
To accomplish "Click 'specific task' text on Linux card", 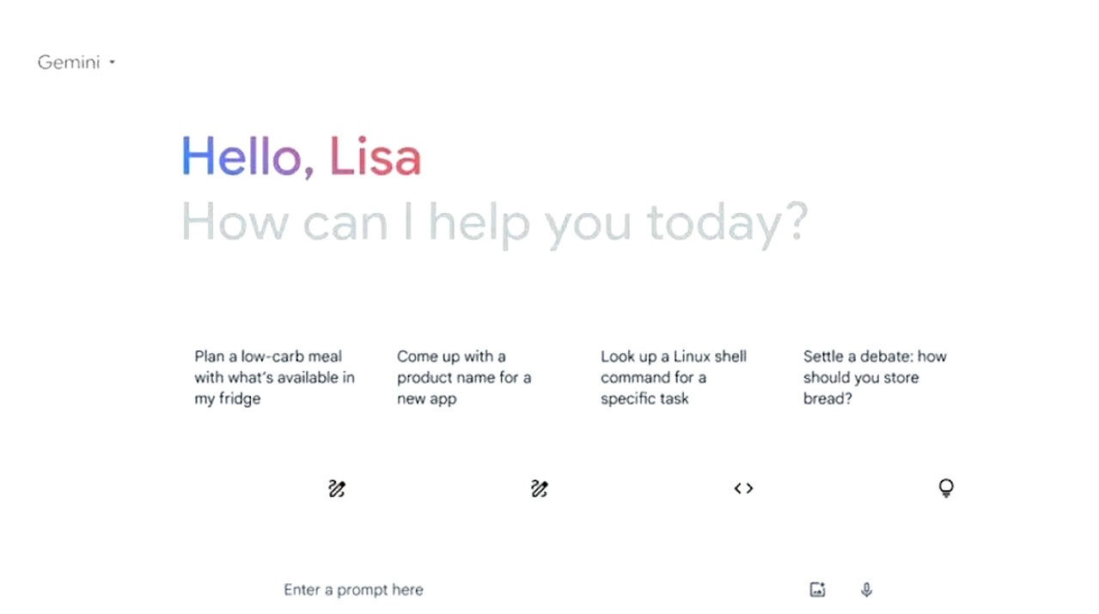I will (644, 399).
